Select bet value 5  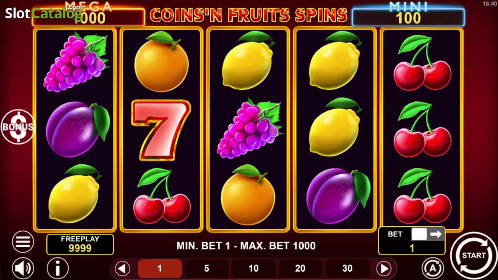click(207, 269)
